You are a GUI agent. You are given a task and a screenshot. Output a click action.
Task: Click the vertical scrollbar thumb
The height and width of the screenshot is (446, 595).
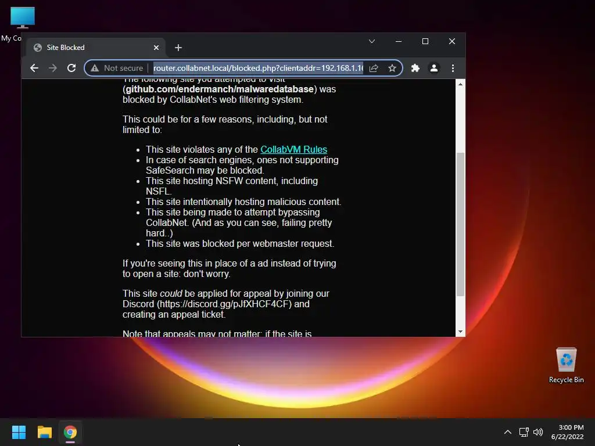point(460,224)
